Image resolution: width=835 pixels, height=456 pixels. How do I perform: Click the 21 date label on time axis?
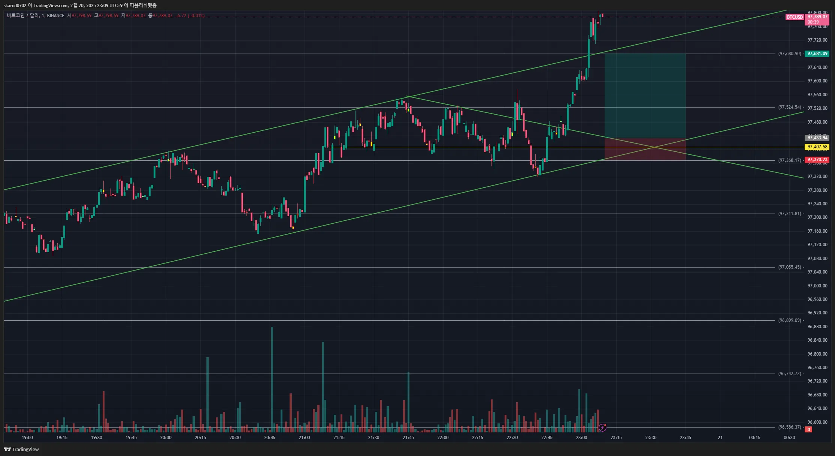tap(720, 438)
